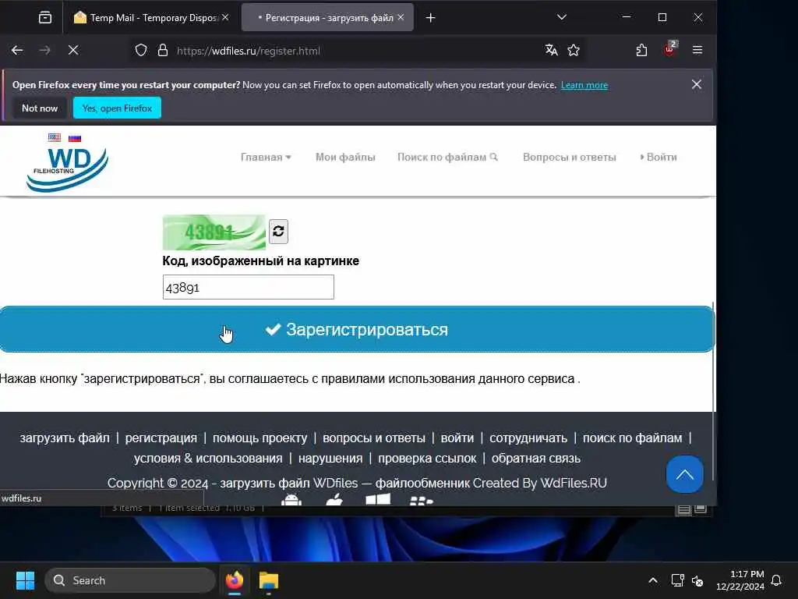Image resolution: width=798 pixels, height=599 pixels.
Task: Click Yes, open Firefox button
Action: point(117,108)
